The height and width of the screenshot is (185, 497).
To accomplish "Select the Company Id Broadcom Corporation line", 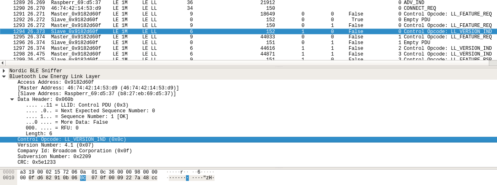I will click(x=74, y=151).
